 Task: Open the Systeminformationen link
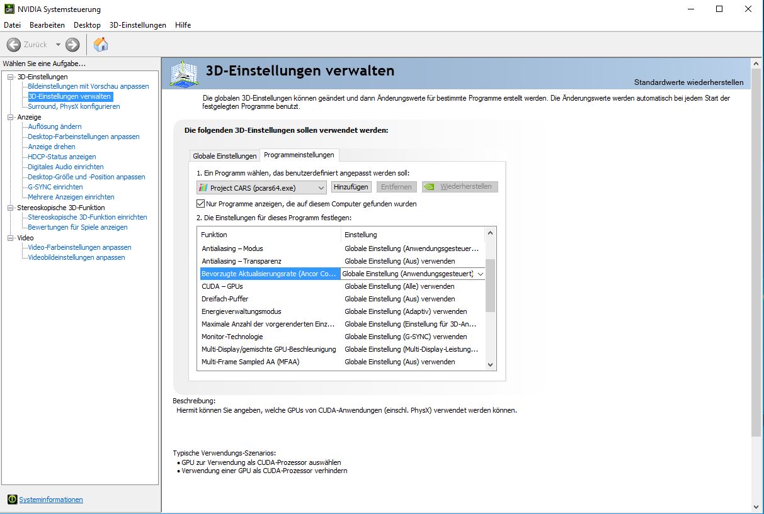point(51,500)
